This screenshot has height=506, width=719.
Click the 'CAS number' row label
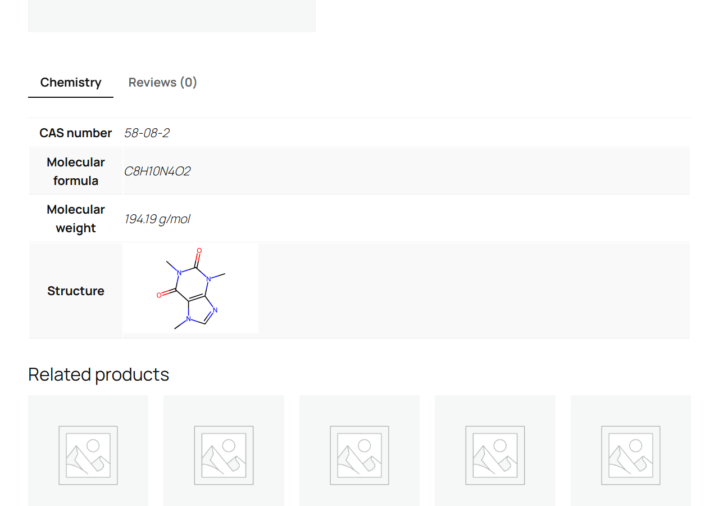tap(76, 133)
